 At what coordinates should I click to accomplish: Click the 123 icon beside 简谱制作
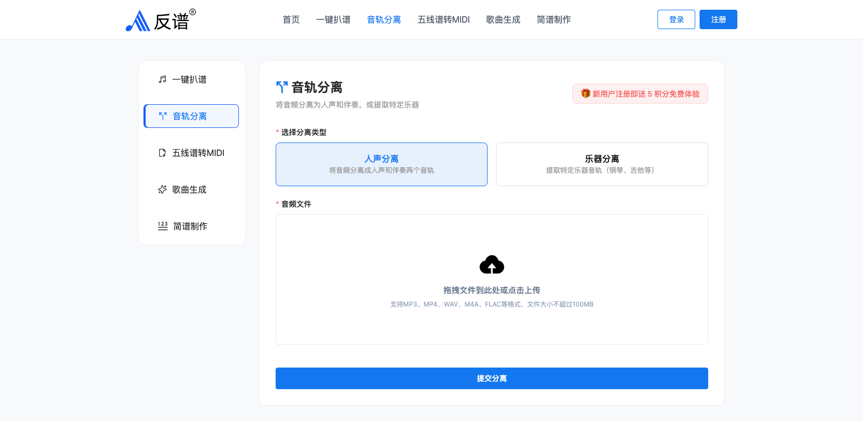[163, 226]
